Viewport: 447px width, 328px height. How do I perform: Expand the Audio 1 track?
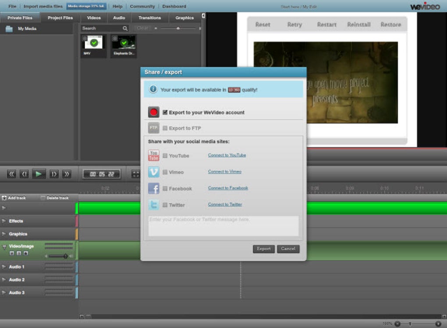pos(4,267)
